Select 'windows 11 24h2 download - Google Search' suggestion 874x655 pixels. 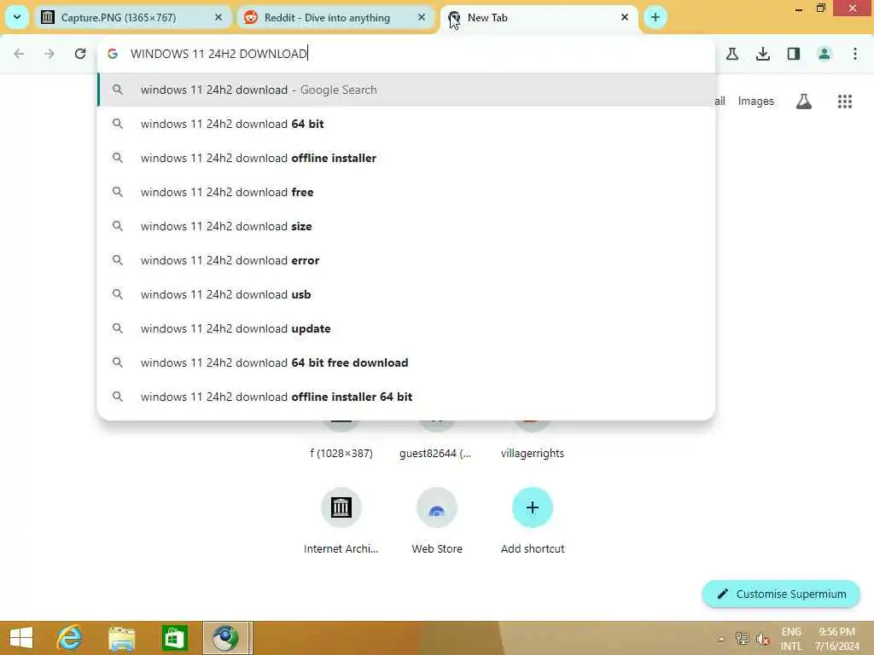point(406,90)
